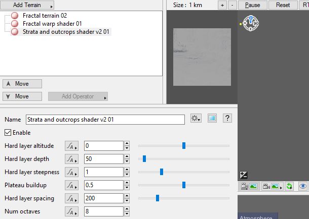309x219 pixels.
Task: Click the Hard layer depth slider handle
Action: click(x=144, y=159)
